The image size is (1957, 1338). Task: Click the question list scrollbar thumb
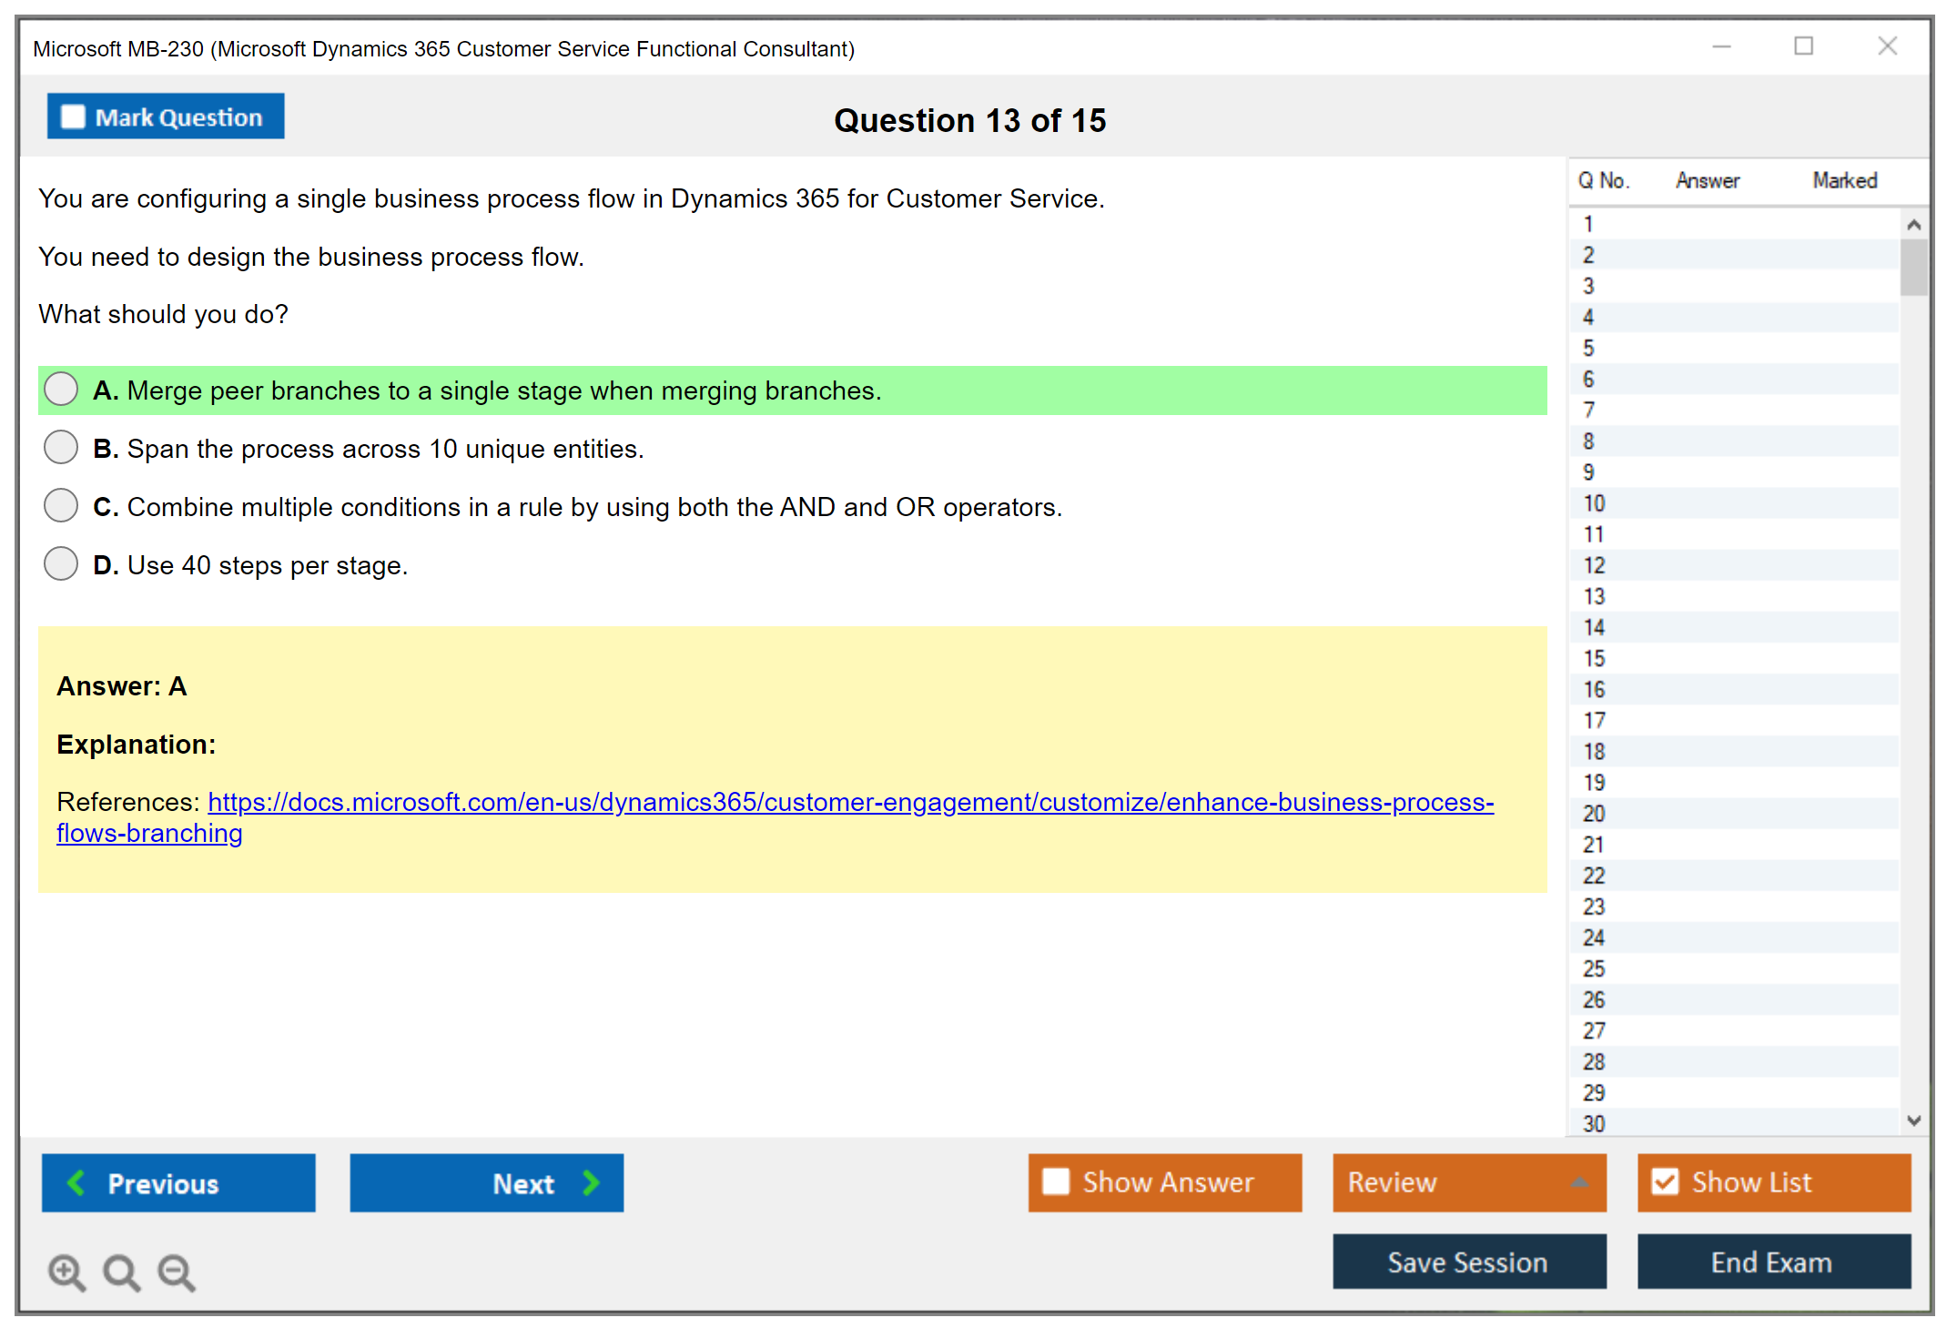(x=1913, y=267)
